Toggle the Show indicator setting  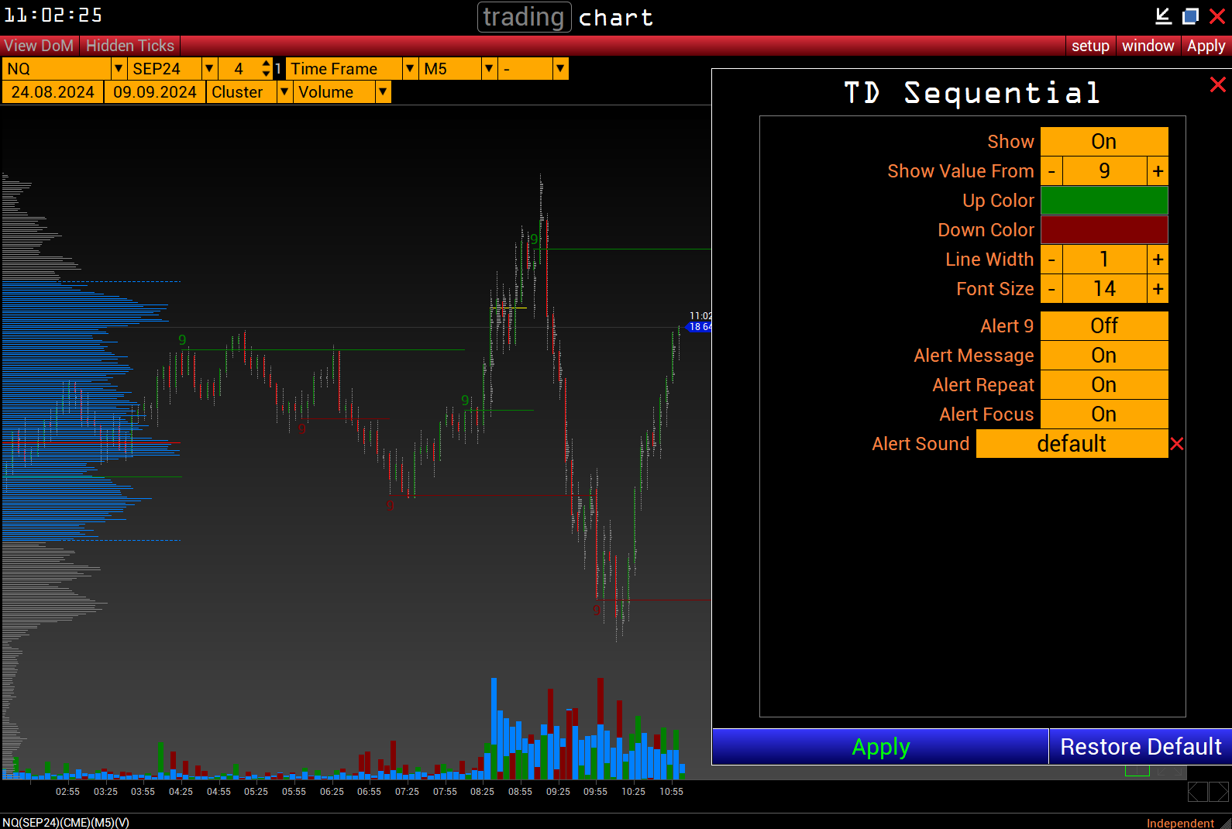pos(1103,142)
